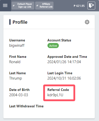The image size is (99, 121).
Task: Click the ₱ 621.95 balance display
Action: tap(79, 6)
